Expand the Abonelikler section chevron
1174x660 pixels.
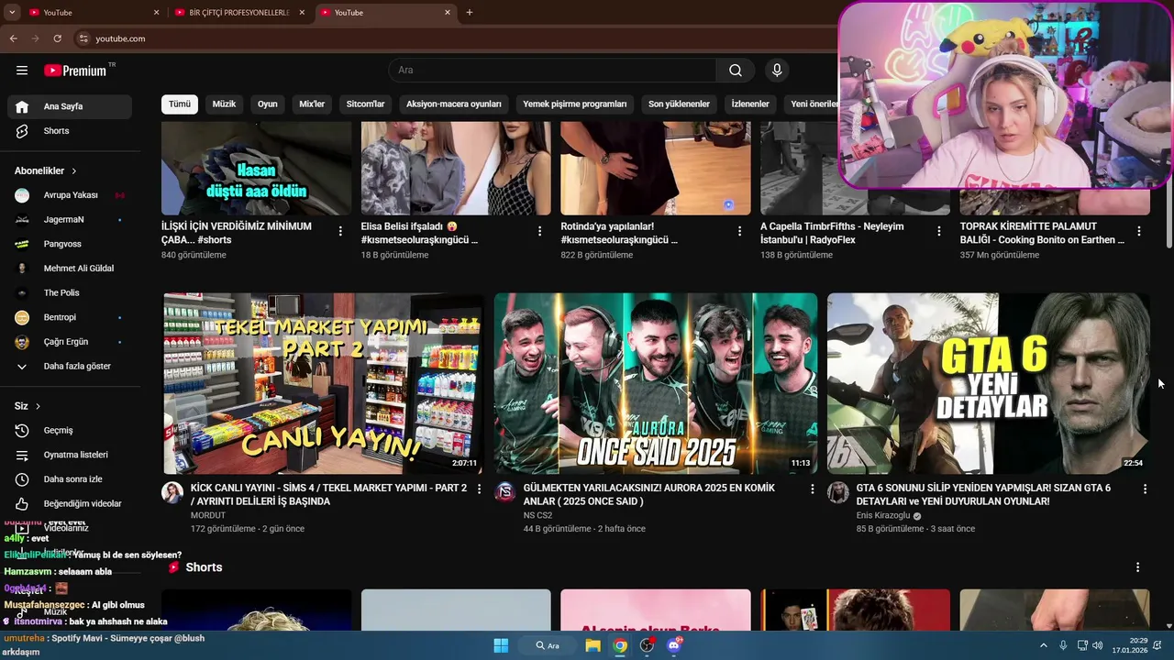[x=74, y=170]
